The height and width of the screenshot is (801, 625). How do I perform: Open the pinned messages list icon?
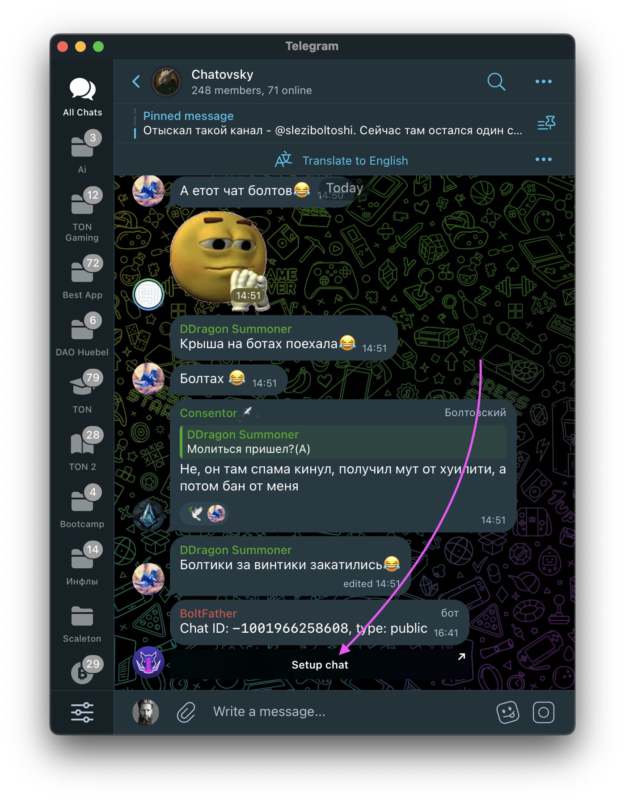click(546, 123)
